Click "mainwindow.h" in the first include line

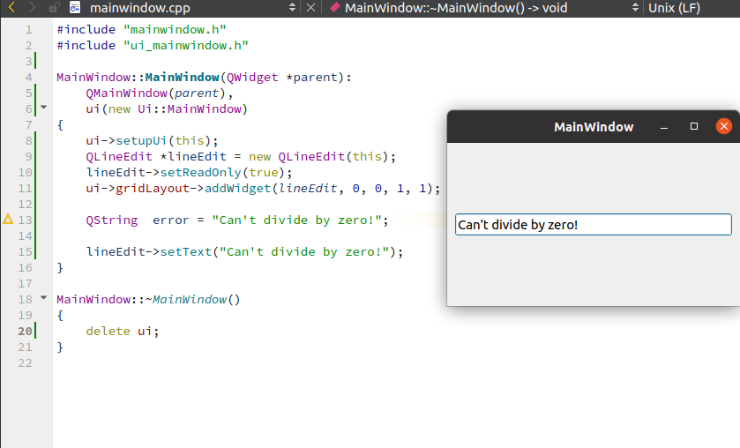coord(175,30)
